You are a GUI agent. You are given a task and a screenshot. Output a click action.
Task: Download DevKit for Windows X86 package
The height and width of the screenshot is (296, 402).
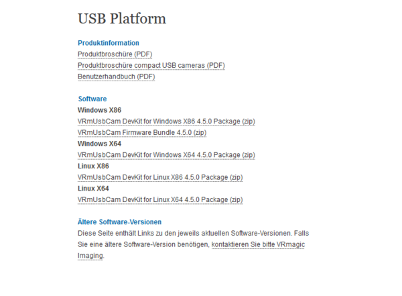click(x=166, y=121)
